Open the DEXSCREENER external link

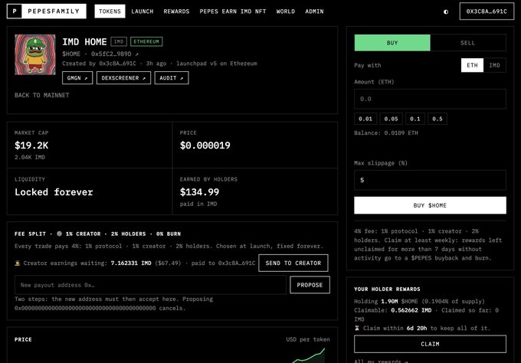click(x=123, y=77)
